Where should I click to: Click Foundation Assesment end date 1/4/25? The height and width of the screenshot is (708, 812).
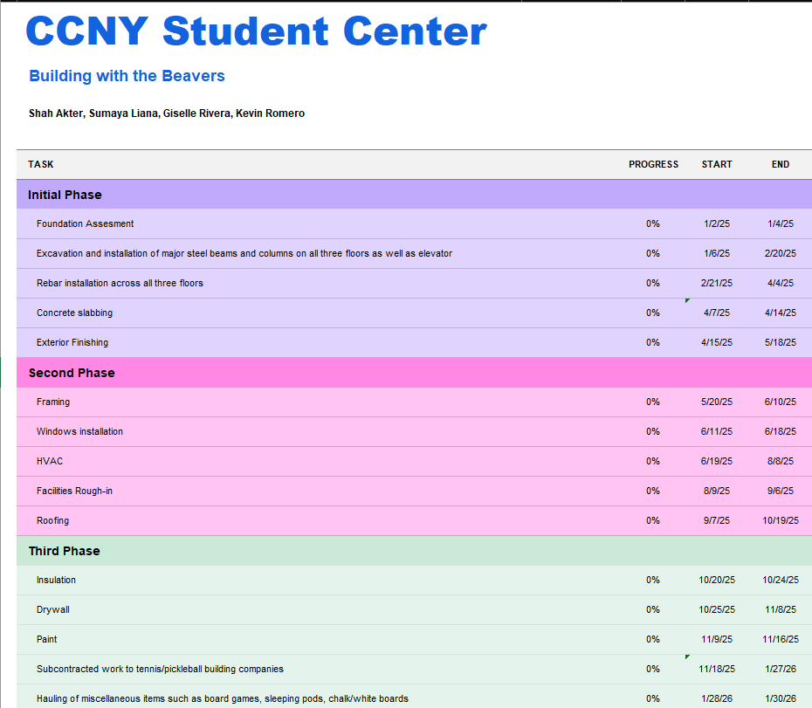coord(781,223)
